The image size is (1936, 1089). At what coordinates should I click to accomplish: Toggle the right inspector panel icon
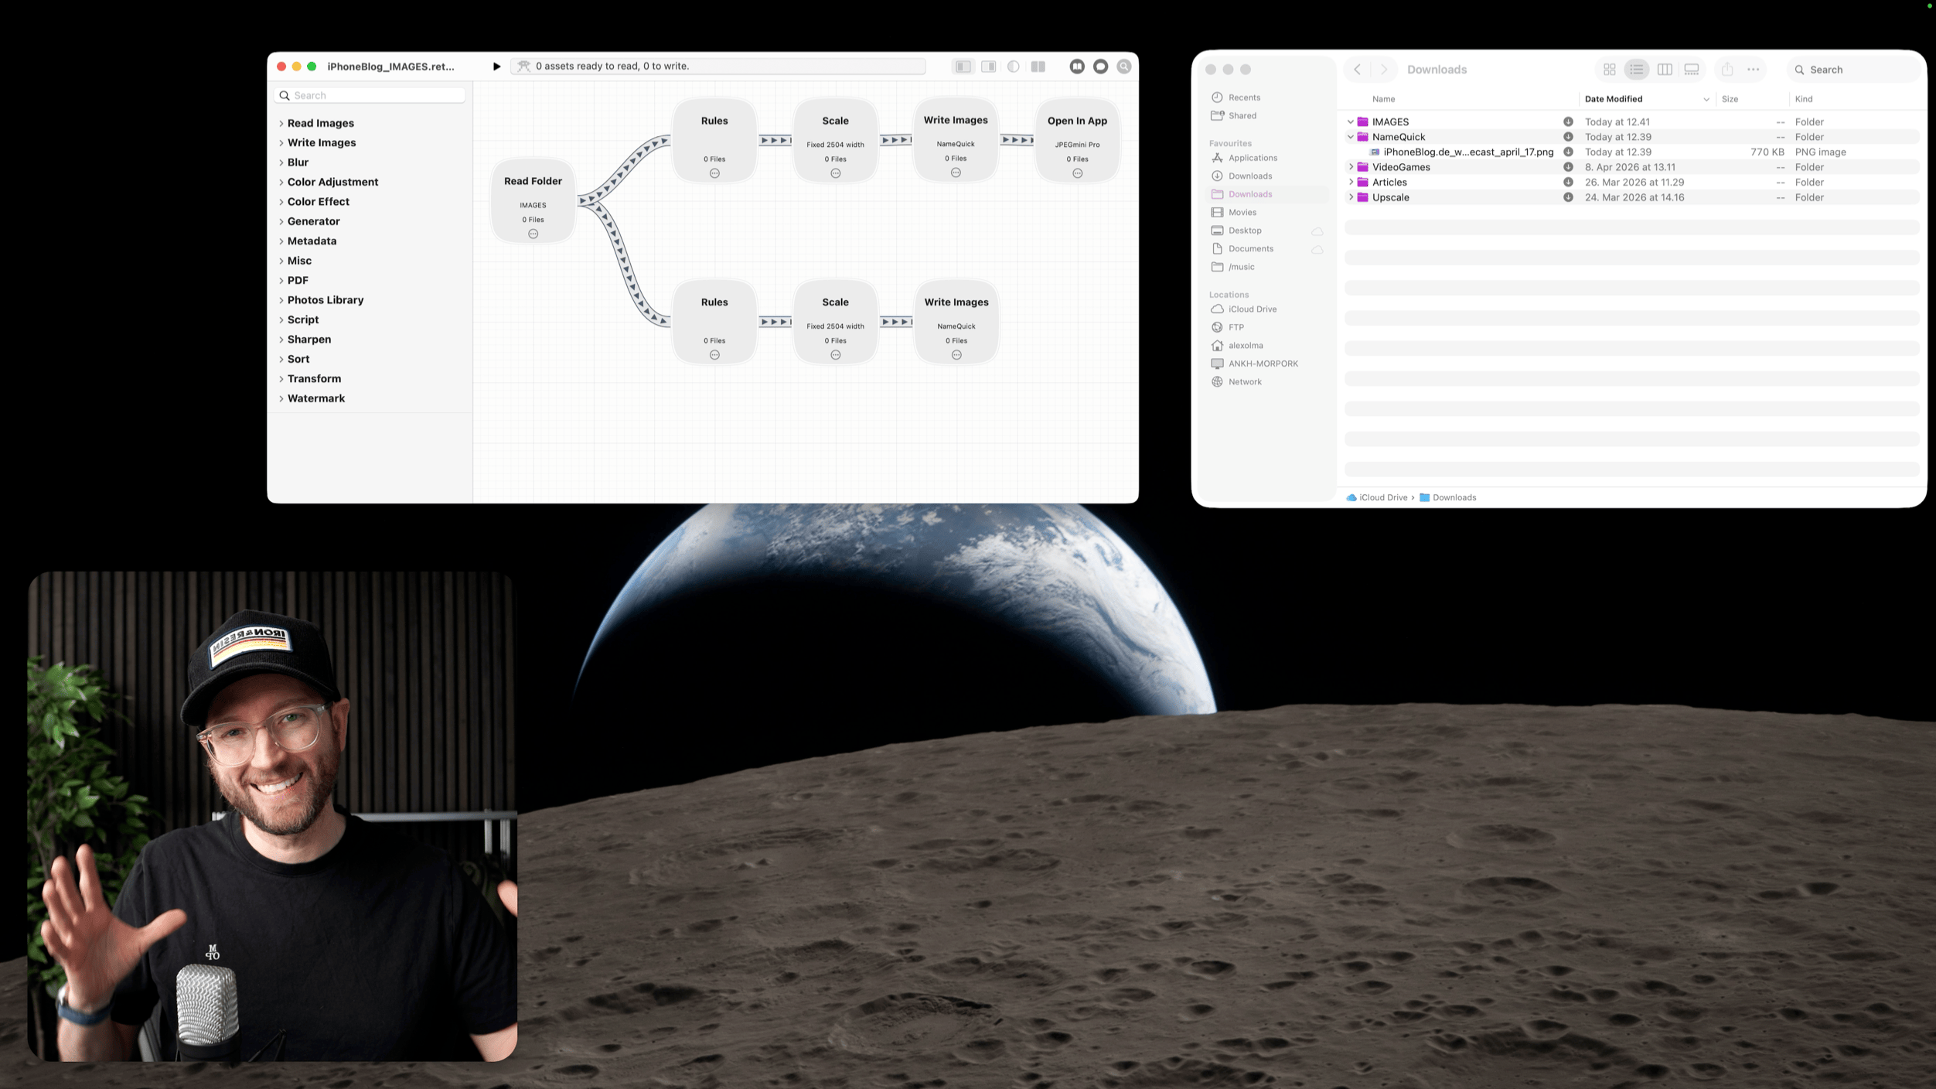tap(988, 67)
